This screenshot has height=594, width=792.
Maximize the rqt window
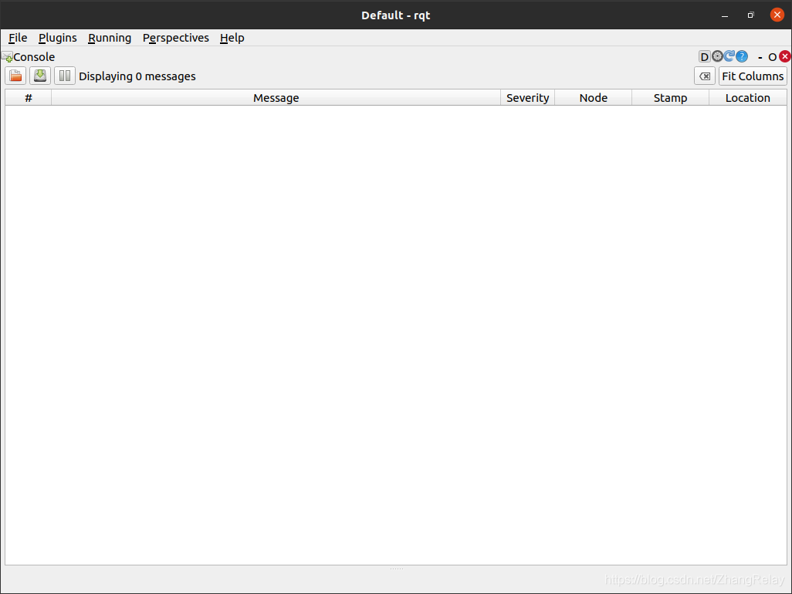pyautogui.click(x=750, y=15)
